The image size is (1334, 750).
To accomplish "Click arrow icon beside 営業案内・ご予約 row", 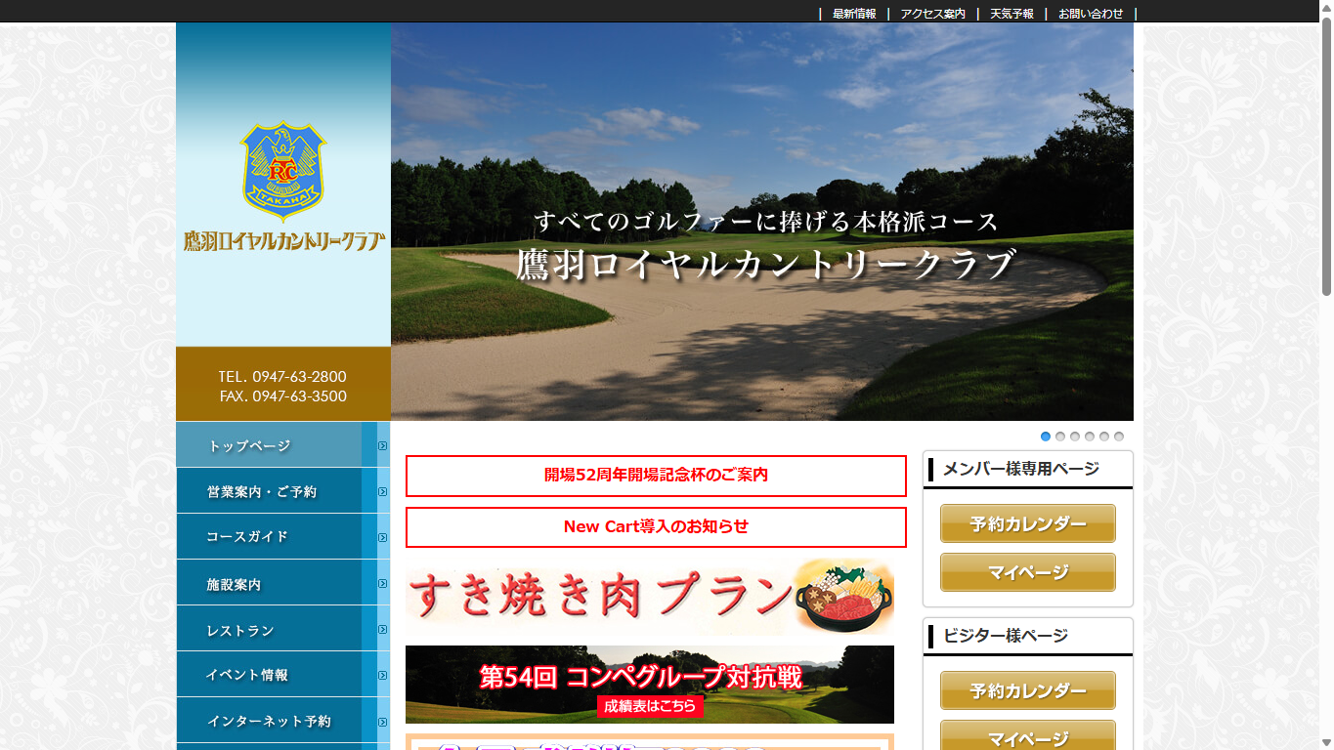I will coord(383,492).
